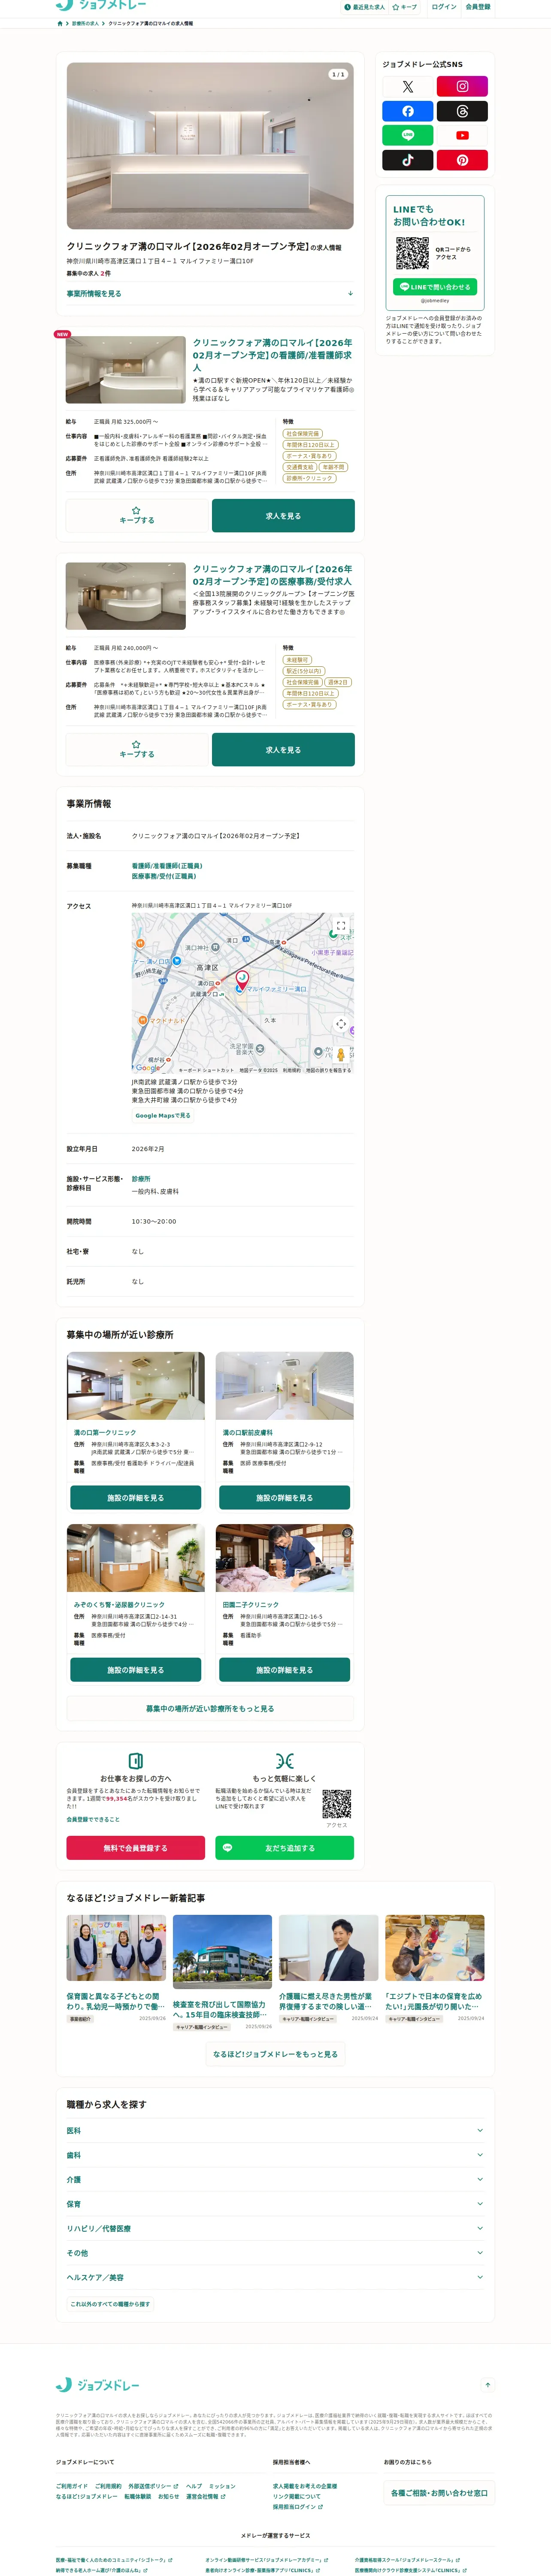Open ご利用規約 footer link
The width and height of the screenshot is (551, 2576).
pyautogui.click(x=108, y=2486)
